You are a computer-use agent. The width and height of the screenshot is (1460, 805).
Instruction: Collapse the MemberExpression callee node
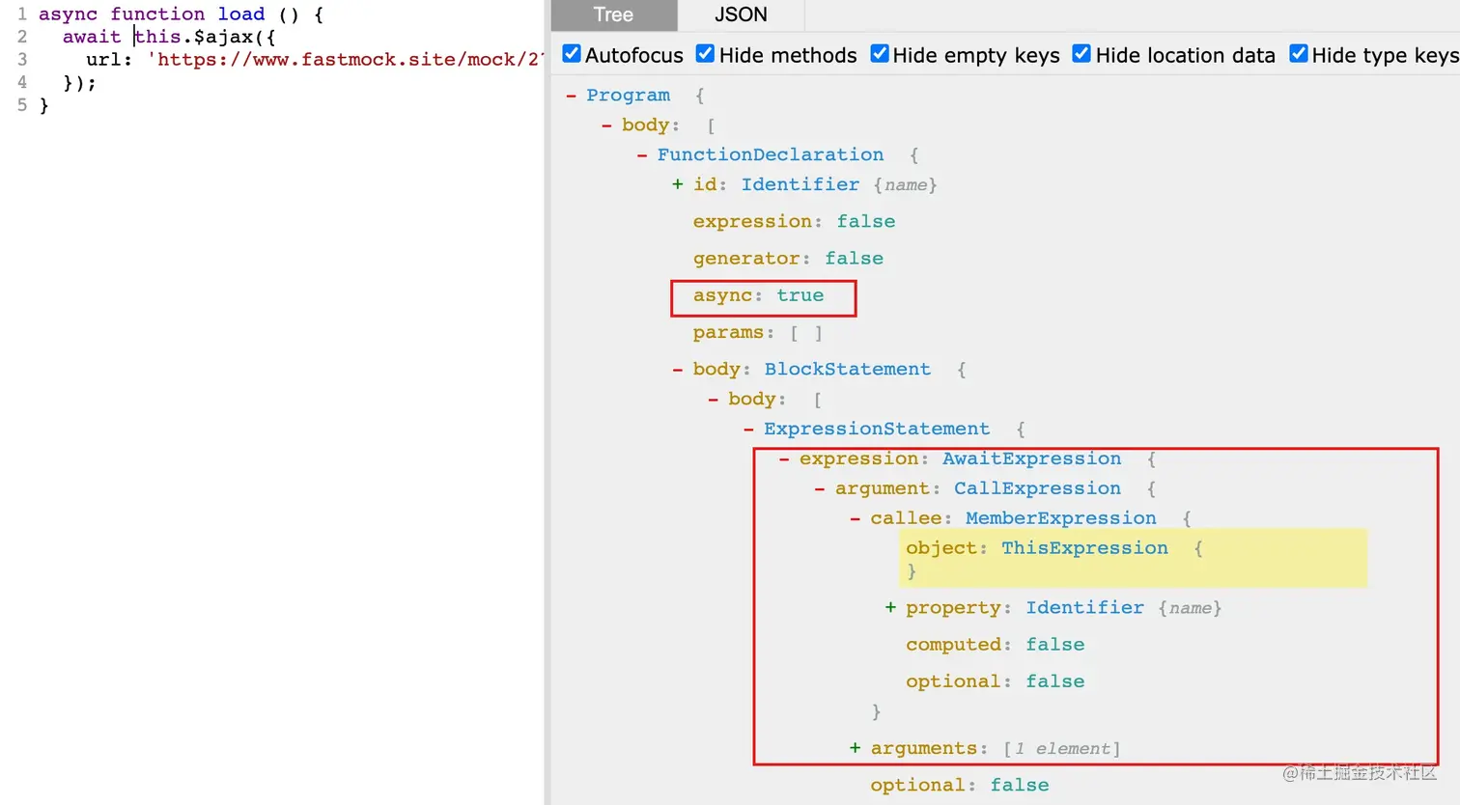coord(854,517)
